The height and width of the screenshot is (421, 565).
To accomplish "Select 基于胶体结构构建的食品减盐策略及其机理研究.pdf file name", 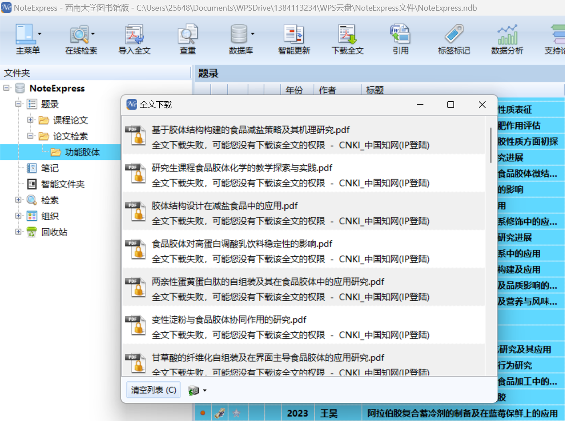I will point(250,130).
